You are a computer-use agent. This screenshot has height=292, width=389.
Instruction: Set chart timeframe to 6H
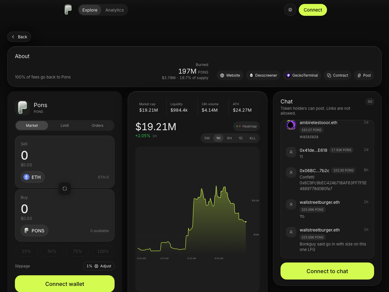pos(229,138)
